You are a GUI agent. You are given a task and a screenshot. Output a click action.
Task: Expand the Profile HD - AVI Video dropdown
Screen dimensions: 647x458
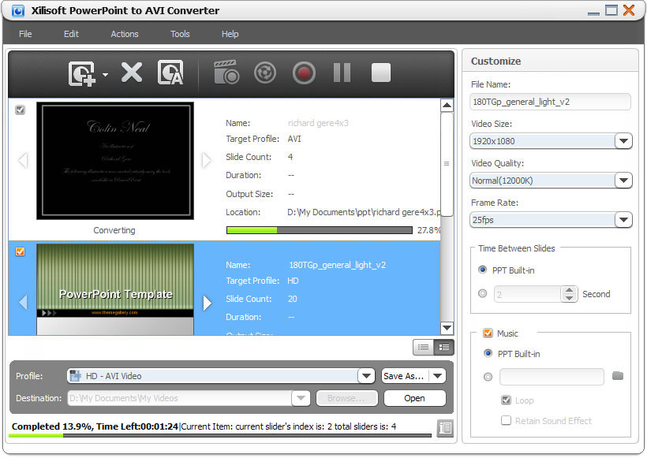[365, 376]
